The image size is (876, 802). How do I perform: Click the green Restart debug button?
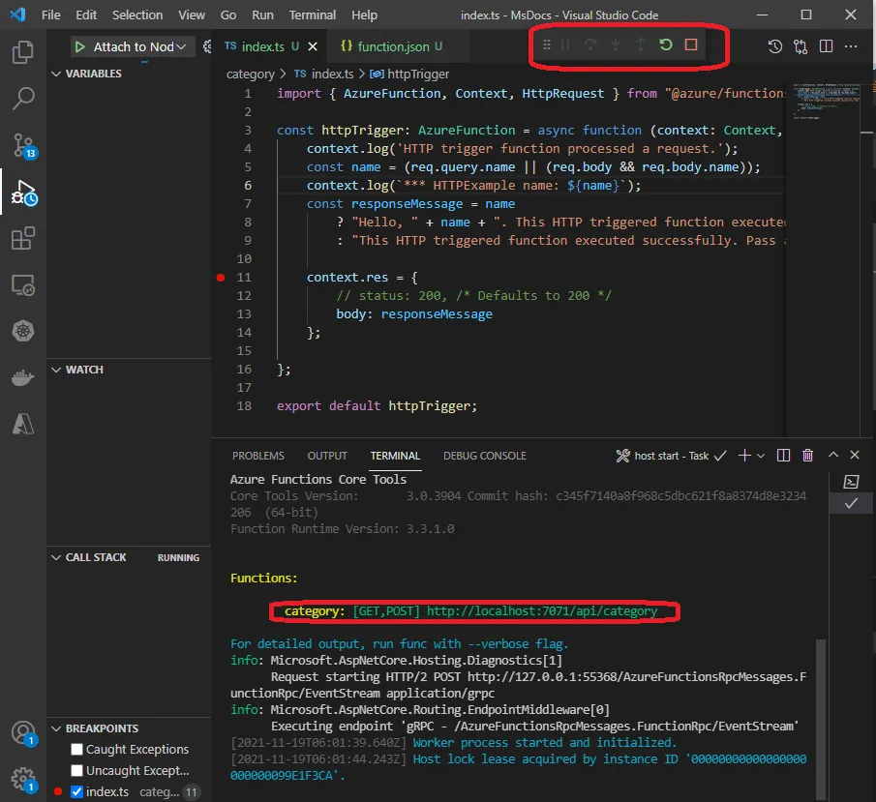click(666, 45)
